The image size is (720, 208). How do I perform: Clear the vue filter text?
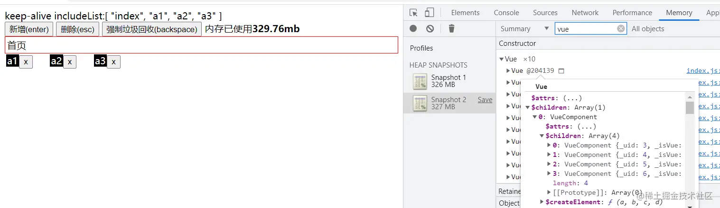click(621, 29)
